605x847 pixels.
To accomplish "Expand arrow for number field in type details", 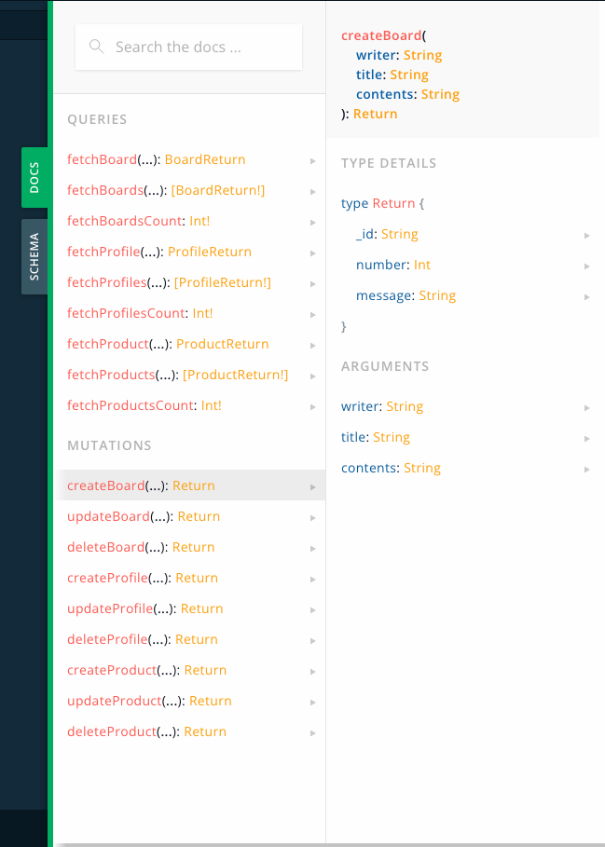I will 586,266.
